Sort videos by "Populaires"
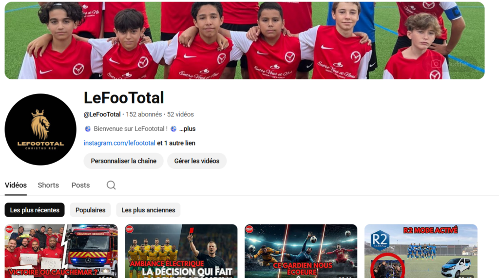499x278 pixels. (90, 210)
